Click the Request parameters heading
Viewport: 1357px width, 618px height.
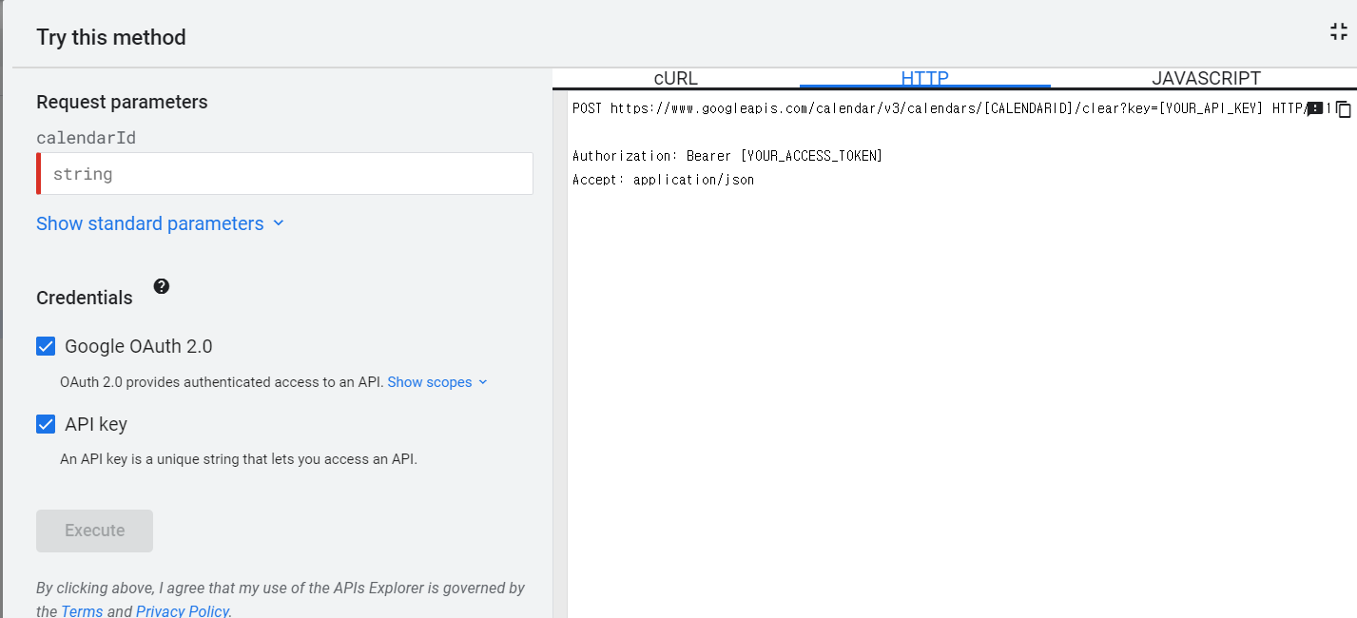pyautogui.click(x=122, y=102)
